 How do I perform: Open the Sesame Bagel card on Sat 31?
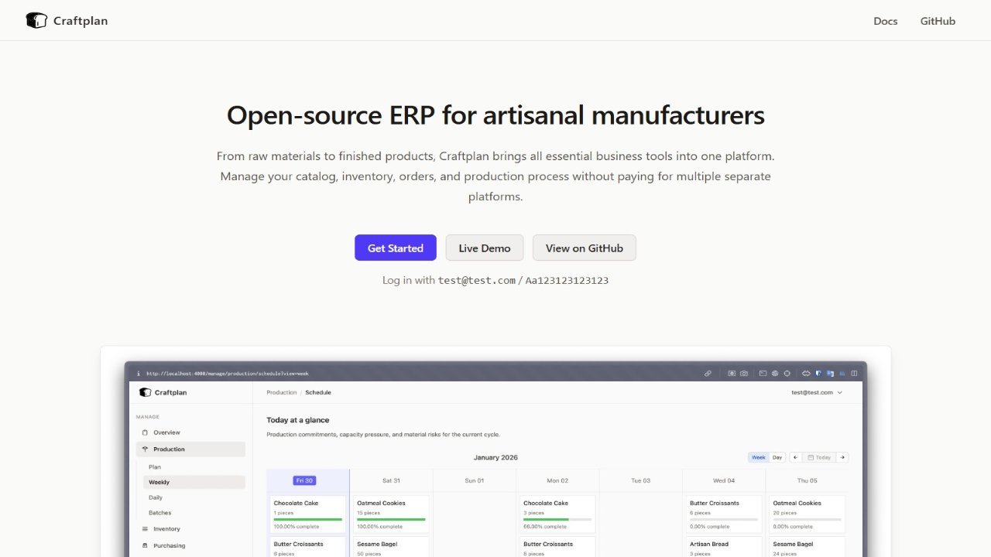click(x=391, y=547)
